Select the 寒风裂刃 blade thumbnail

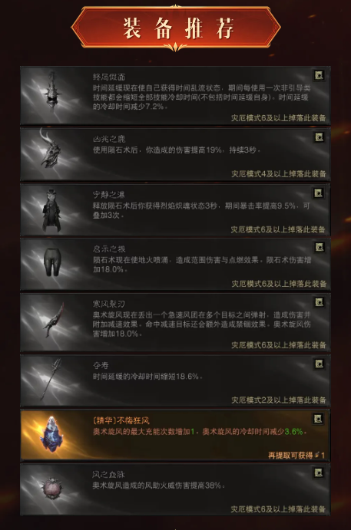[x=55, y=321]
